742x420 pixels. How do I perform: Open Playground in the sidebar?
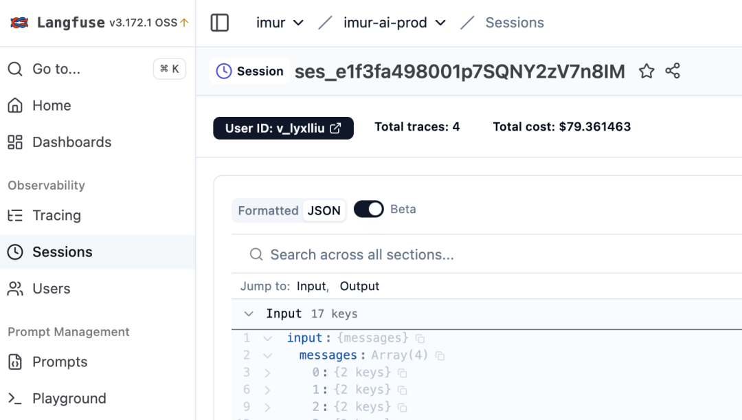tap(98, 398)
